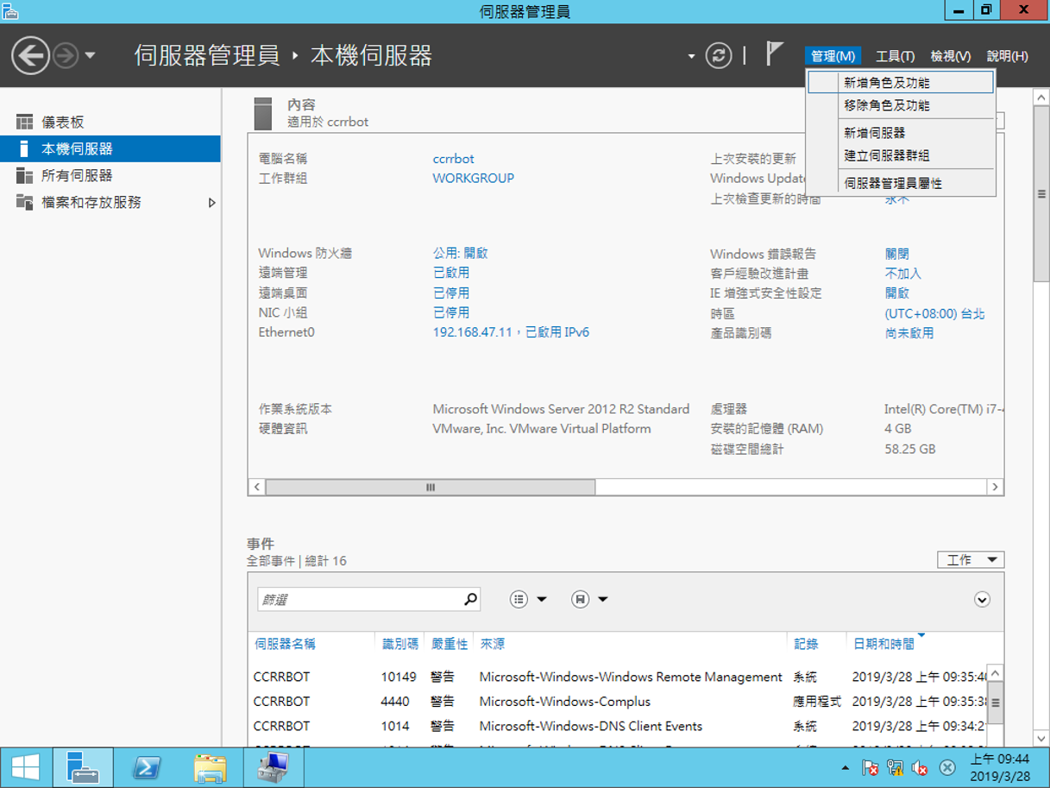Open the 工具(T) menu
The width and height of the screenshot is (1050, 788).
pos(895,56)
